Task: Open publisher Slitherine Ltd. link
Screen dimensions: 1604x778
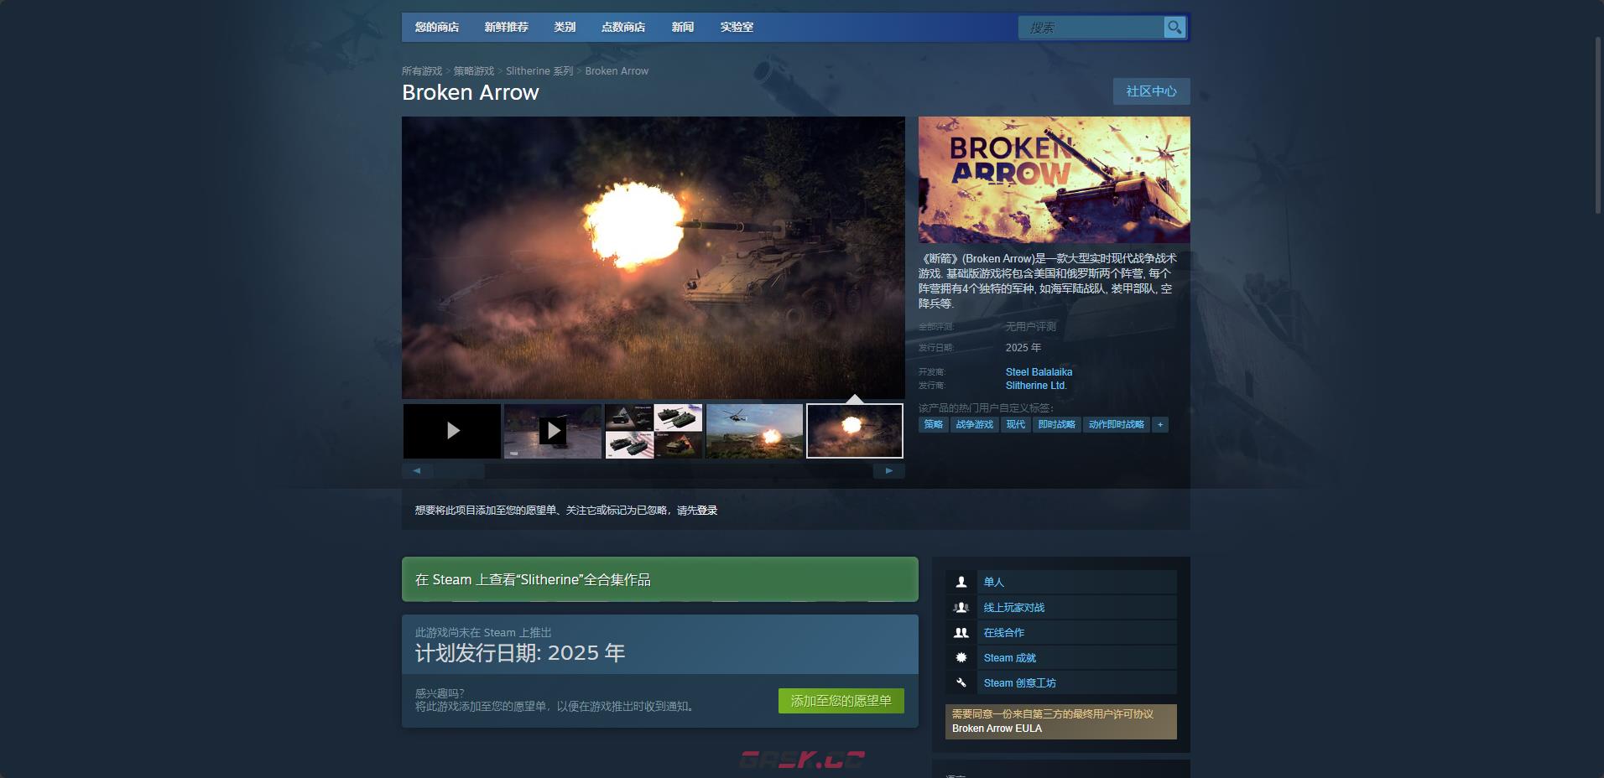Action: point(1037,386)
